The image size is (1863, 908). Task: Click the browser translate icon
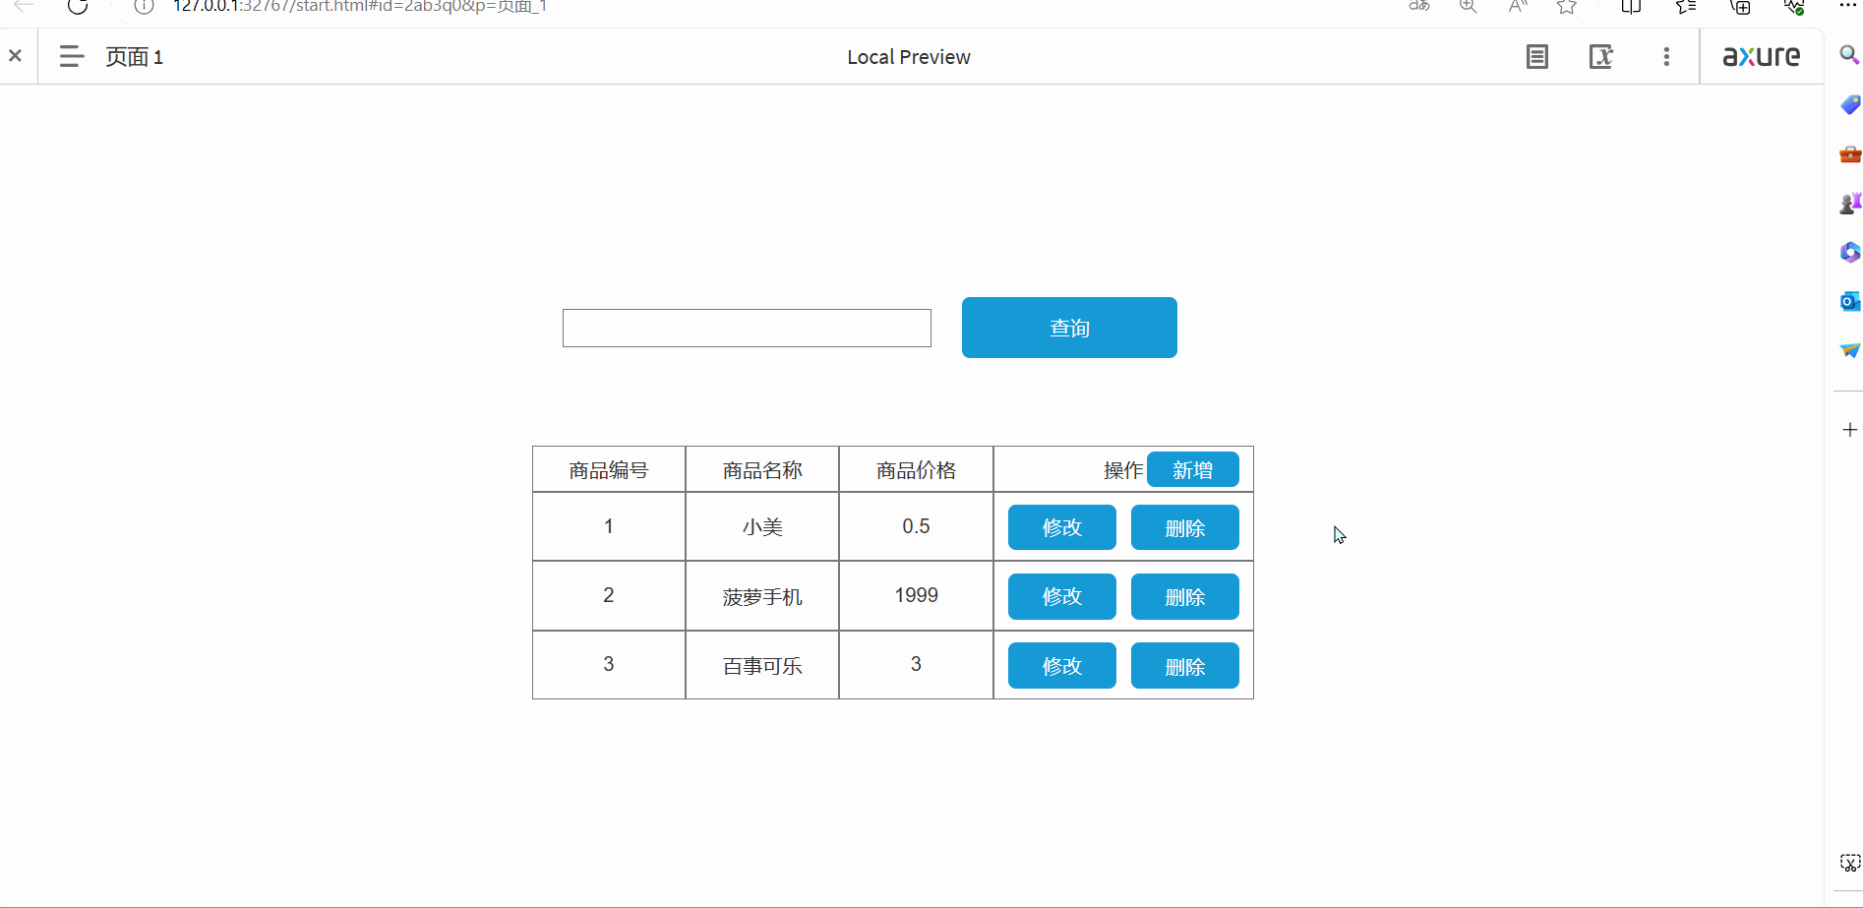coord(1418,6)
